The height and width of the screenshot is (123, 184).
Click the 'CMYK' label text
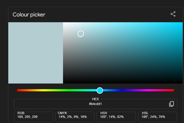62,113
